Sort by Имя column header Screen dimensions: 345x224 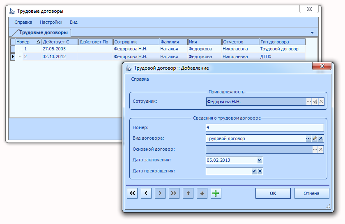pos(205,42)
